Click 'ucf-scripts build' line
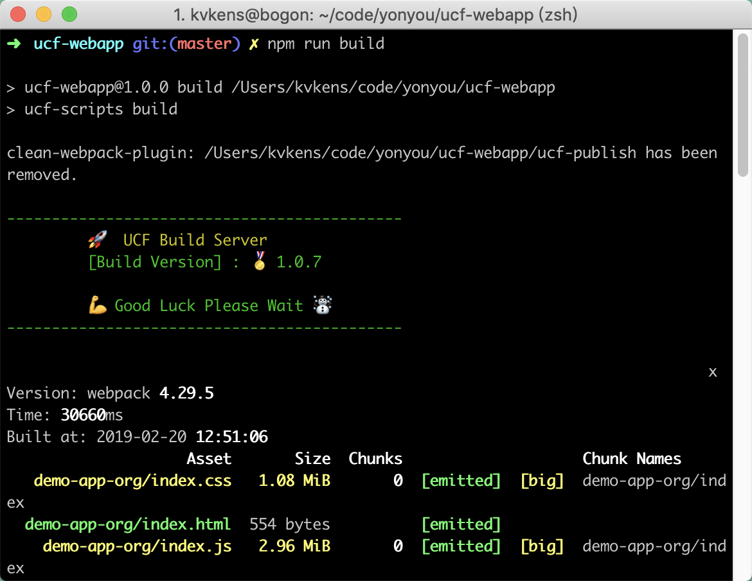752x581 pixels. (101, 109)
